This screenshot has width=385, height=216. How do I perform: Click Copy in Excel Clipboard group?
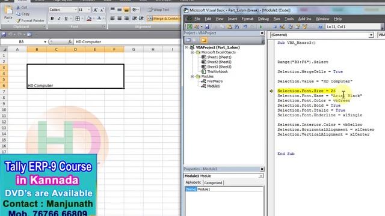tap(23, 14)
